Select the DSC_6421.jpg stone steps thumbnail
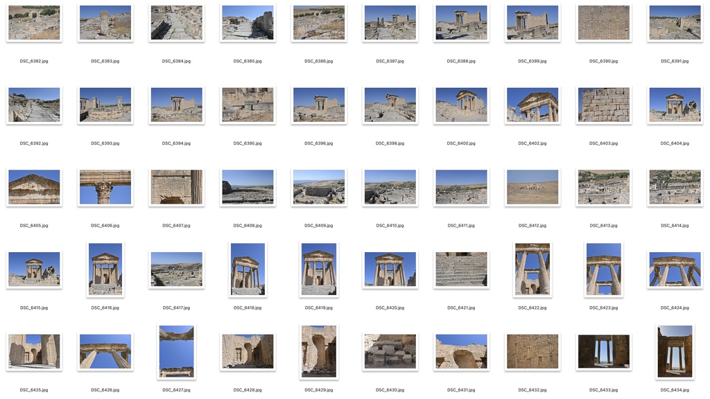This screenshot has height=399, width=710. coord(461,269)
